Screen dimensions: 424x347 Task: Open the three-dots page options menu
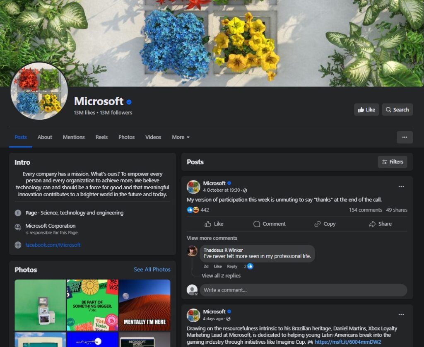(405, 137)
